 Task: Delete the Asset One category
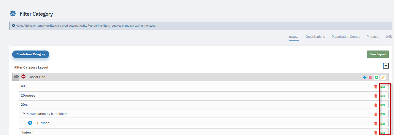click(370, 77)
